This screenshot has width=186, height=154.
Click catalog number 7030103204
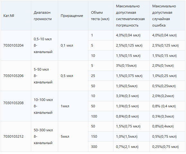pyautogui.click(x=13, y=45)
